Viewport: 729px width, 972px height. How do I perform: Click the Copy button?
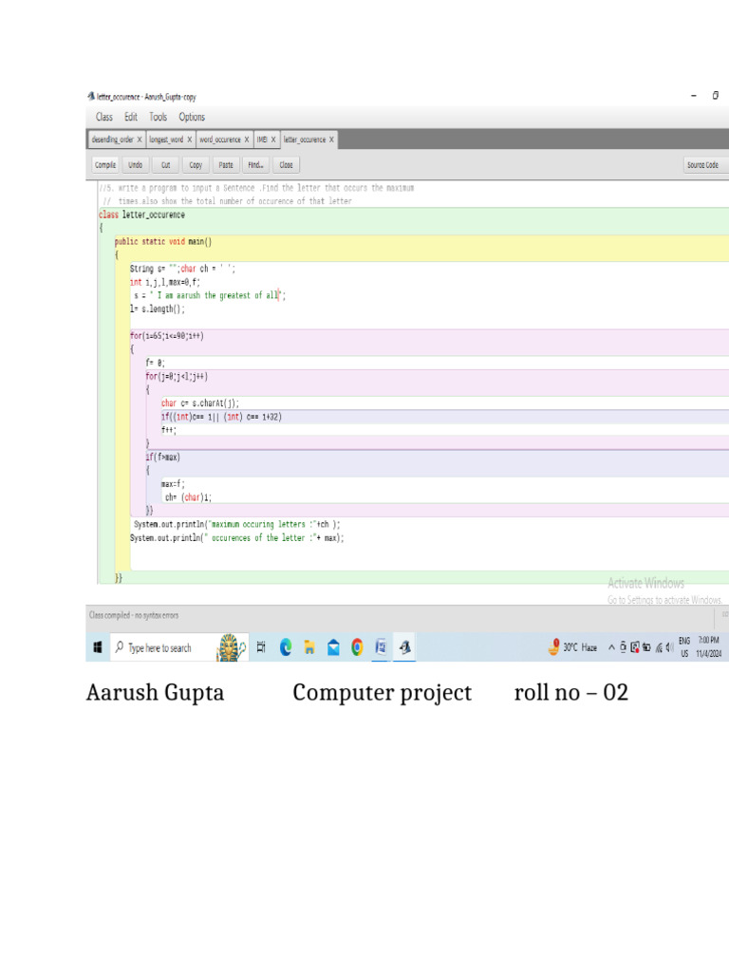tap(196, 165)
